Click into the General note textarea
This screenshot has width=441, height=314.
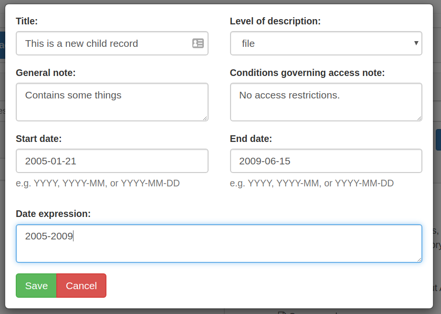(x=112, y=102)
